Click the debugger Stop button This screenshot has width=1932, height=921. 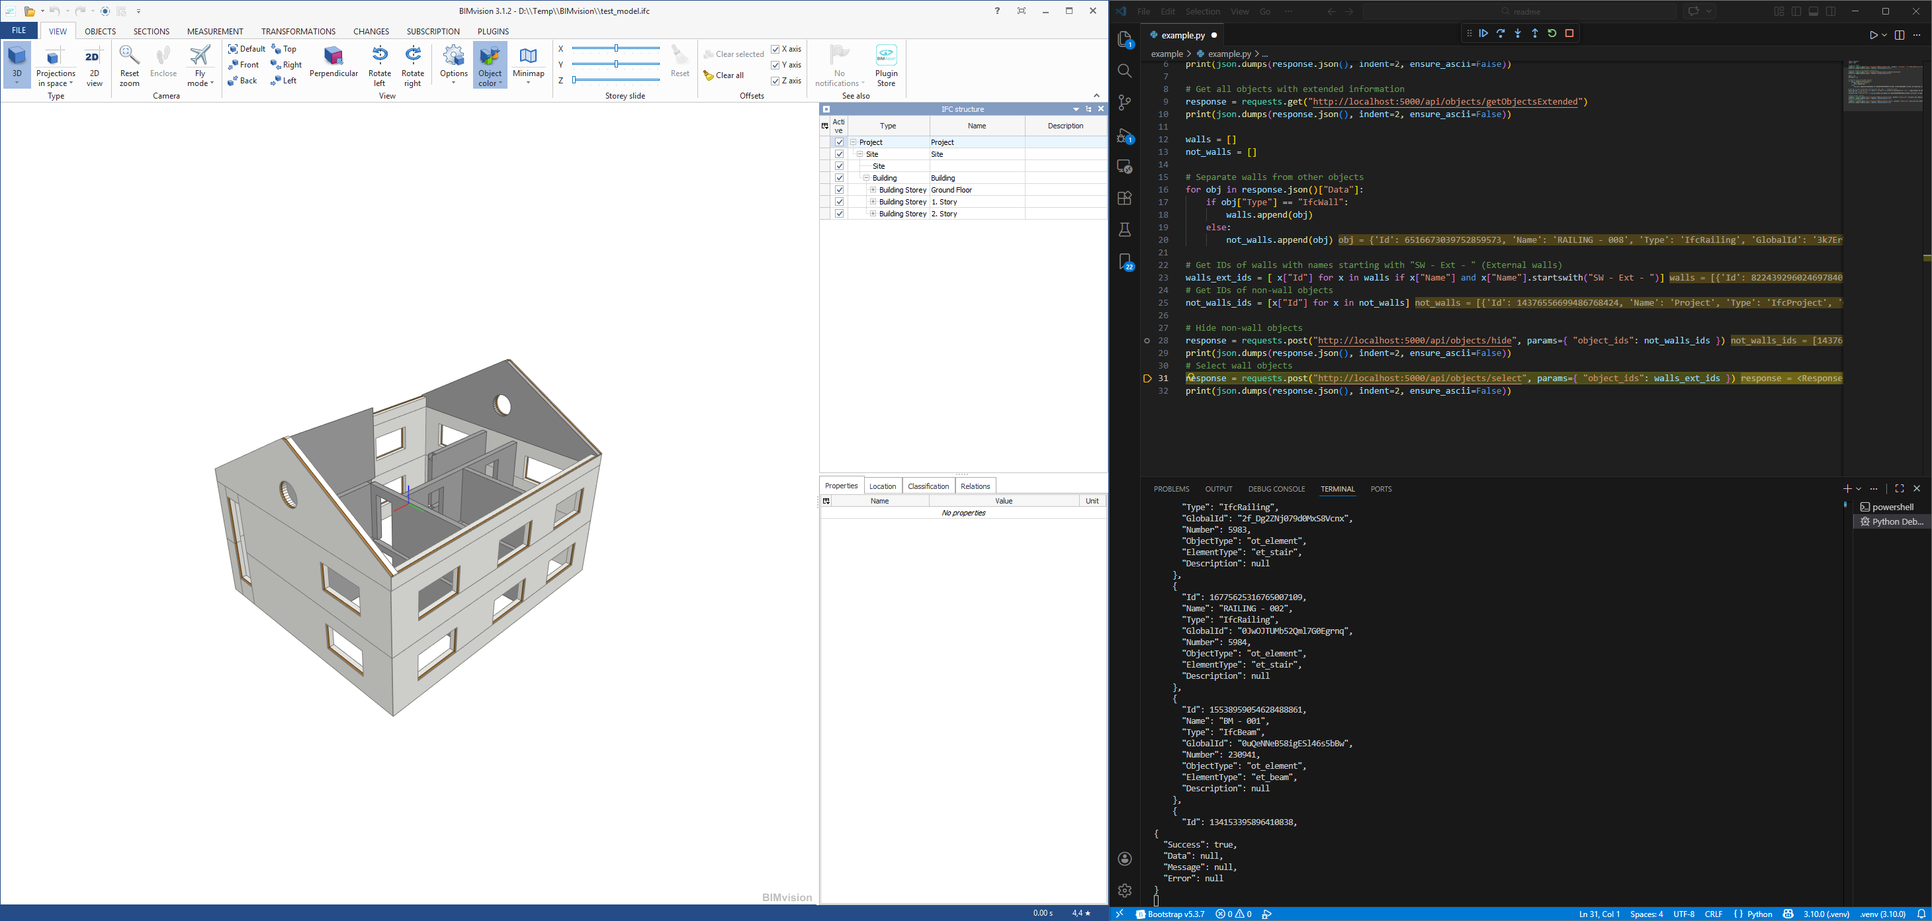[x=1569, y=33]
